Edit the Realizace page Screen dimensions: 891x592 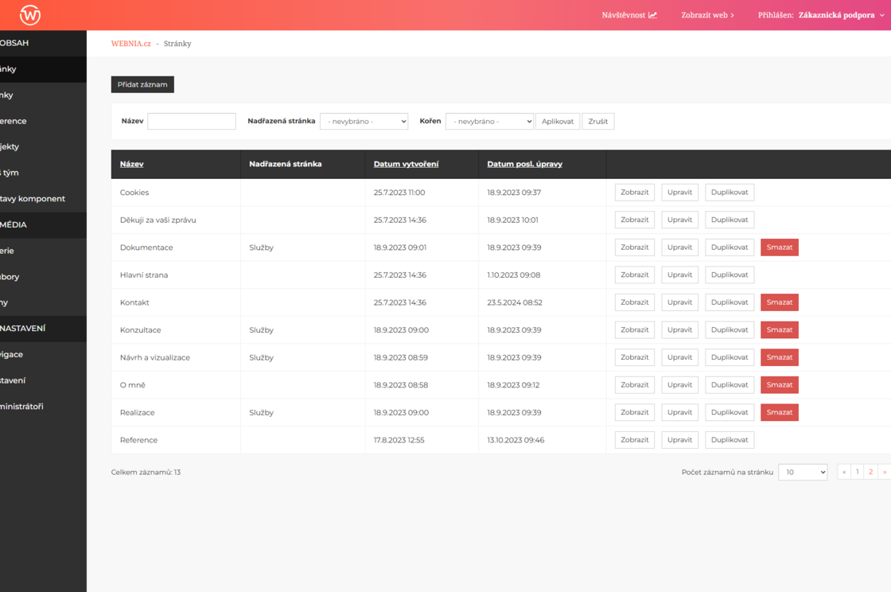click(x=679, y=412)
